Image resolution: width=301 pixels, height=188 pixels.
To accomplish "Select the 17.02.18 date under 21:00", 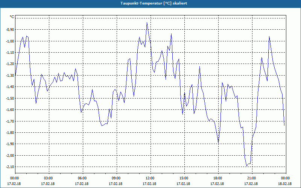I will click(251, 183).
